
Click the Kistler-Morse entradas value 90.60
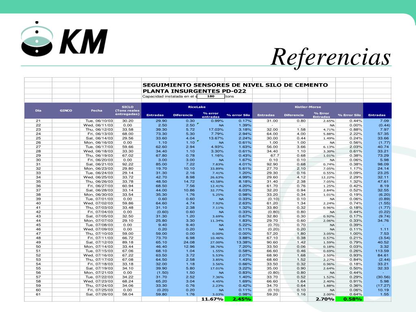point(272,242)
